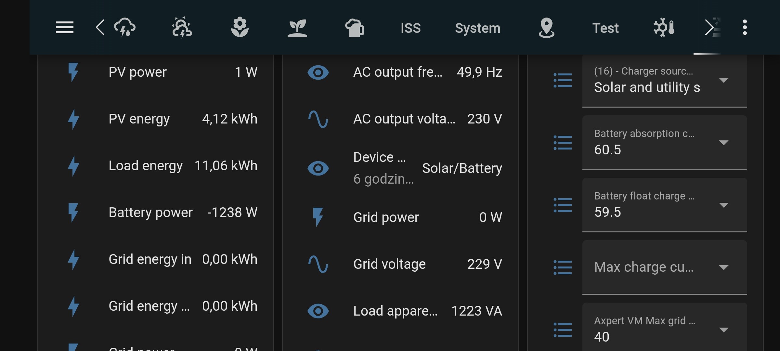Open the rainy lightning weather tab

click(125, 28)
